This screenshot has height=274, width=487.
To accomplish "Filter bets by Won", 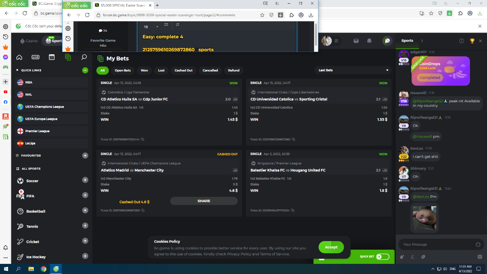I will coord(144,70).
